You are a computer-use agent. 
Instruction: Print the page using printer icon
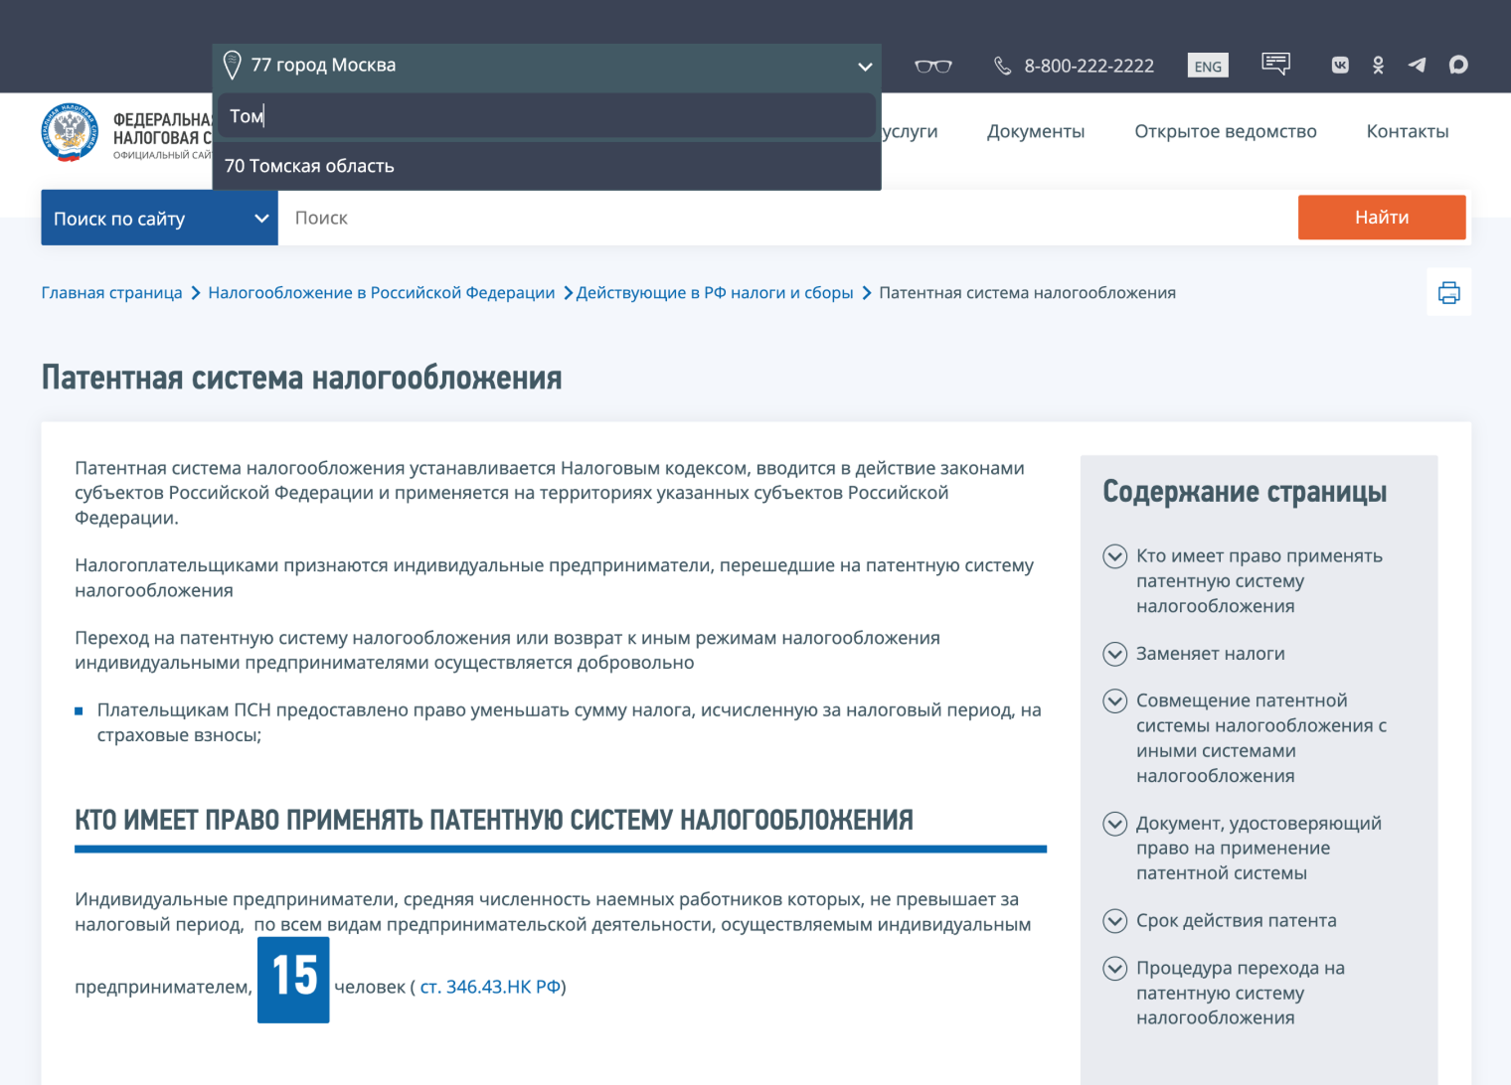(1448, 291)
